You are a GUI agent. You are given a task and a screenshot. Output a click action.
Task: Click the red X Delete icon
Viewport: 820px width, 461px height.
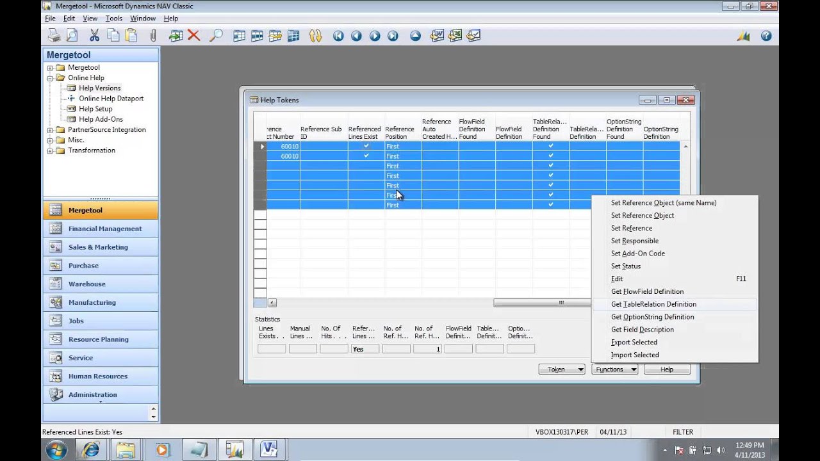[193, 36]
